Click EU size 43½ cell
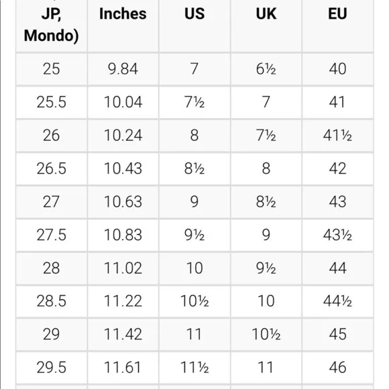Image resolution: width=389 pixels, height=389 pixels. click(337, 235)
